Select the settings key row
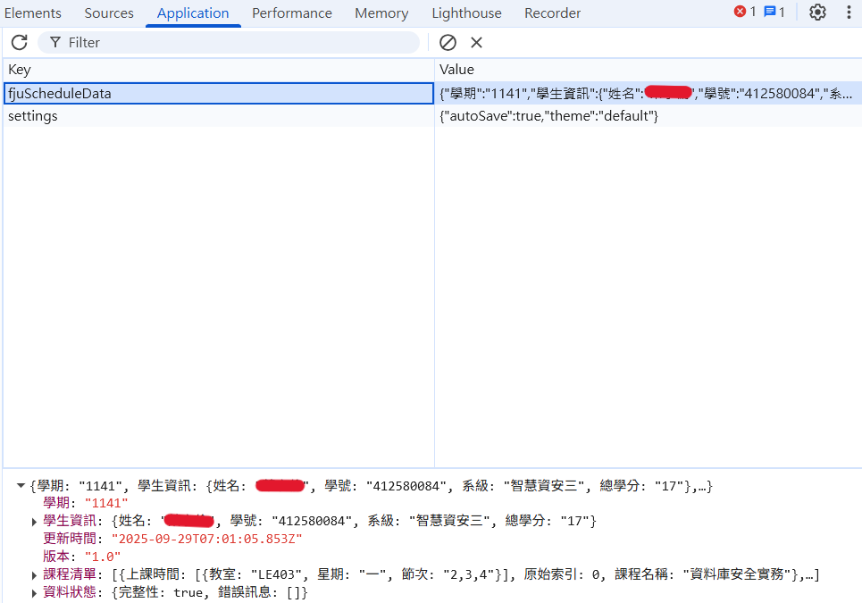The width and height of the screenshot is (862, 603). [219, 116]
